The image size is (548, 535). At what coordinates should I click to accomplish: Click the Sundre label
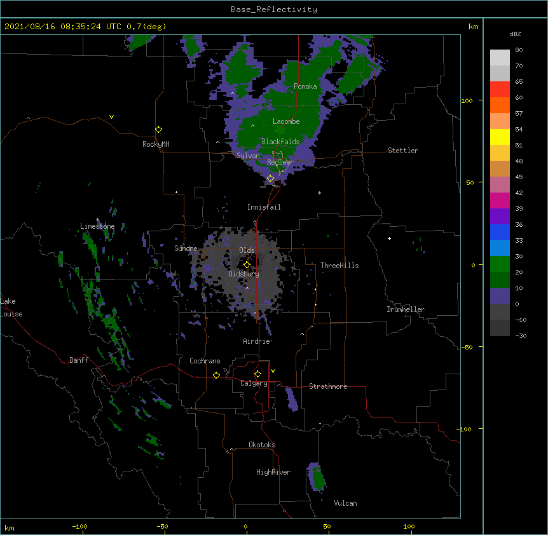pos(186,248)
